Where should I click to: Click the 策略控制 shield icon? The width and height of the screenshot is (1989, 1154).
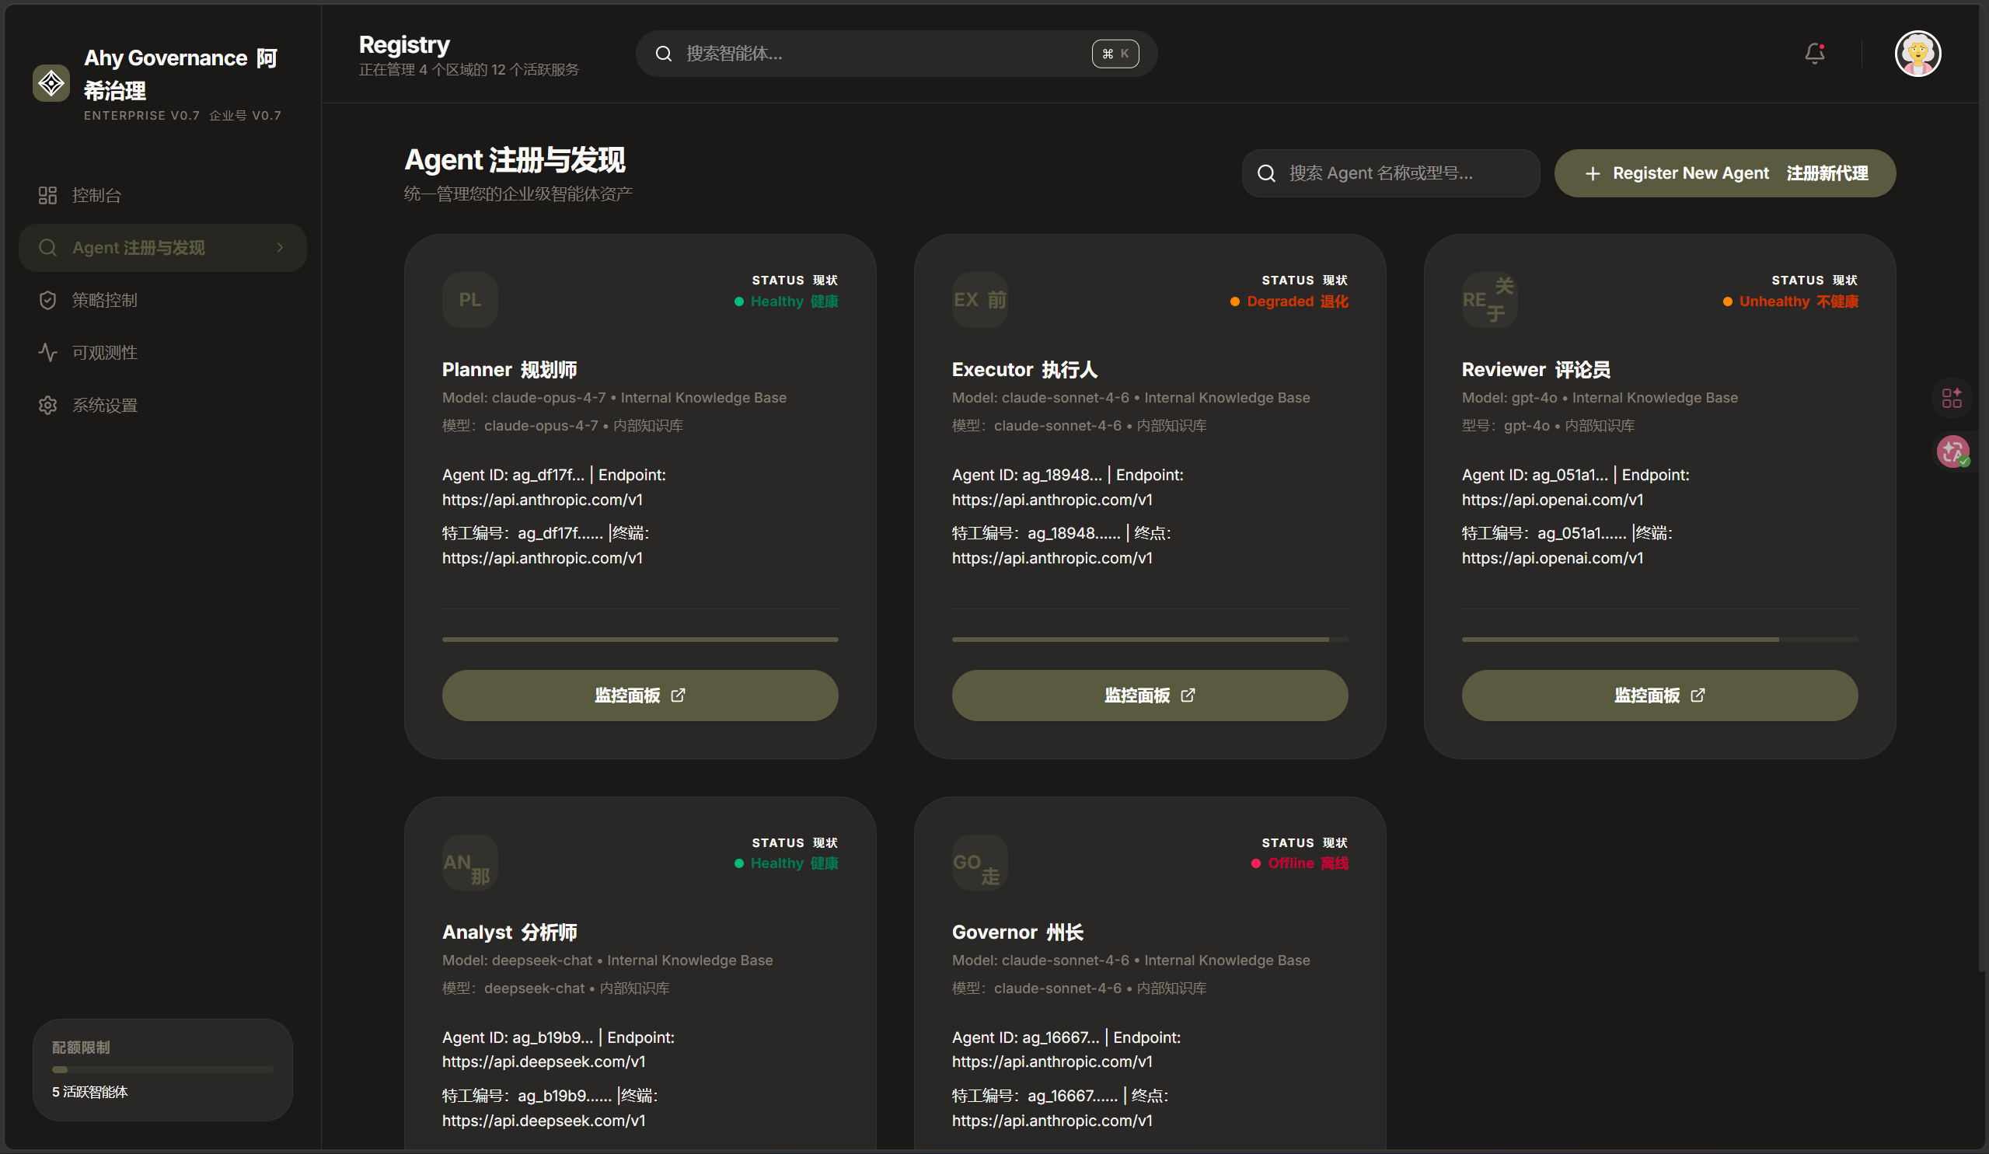click(x=47, y=300)
